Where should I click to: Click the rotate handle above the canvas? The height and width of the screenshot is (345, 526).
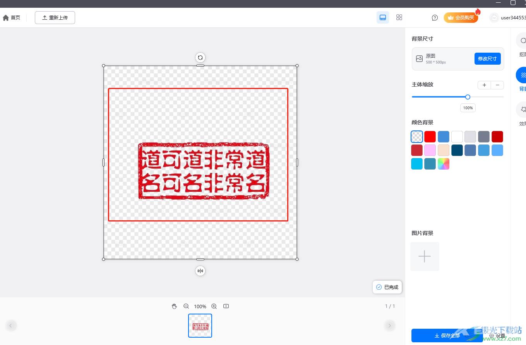[x=200, y=58]
